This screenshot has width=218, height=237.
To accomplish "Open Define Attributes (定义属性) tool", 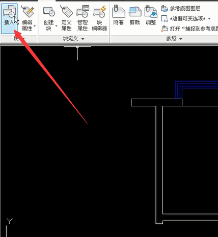I will click(66, 18).
